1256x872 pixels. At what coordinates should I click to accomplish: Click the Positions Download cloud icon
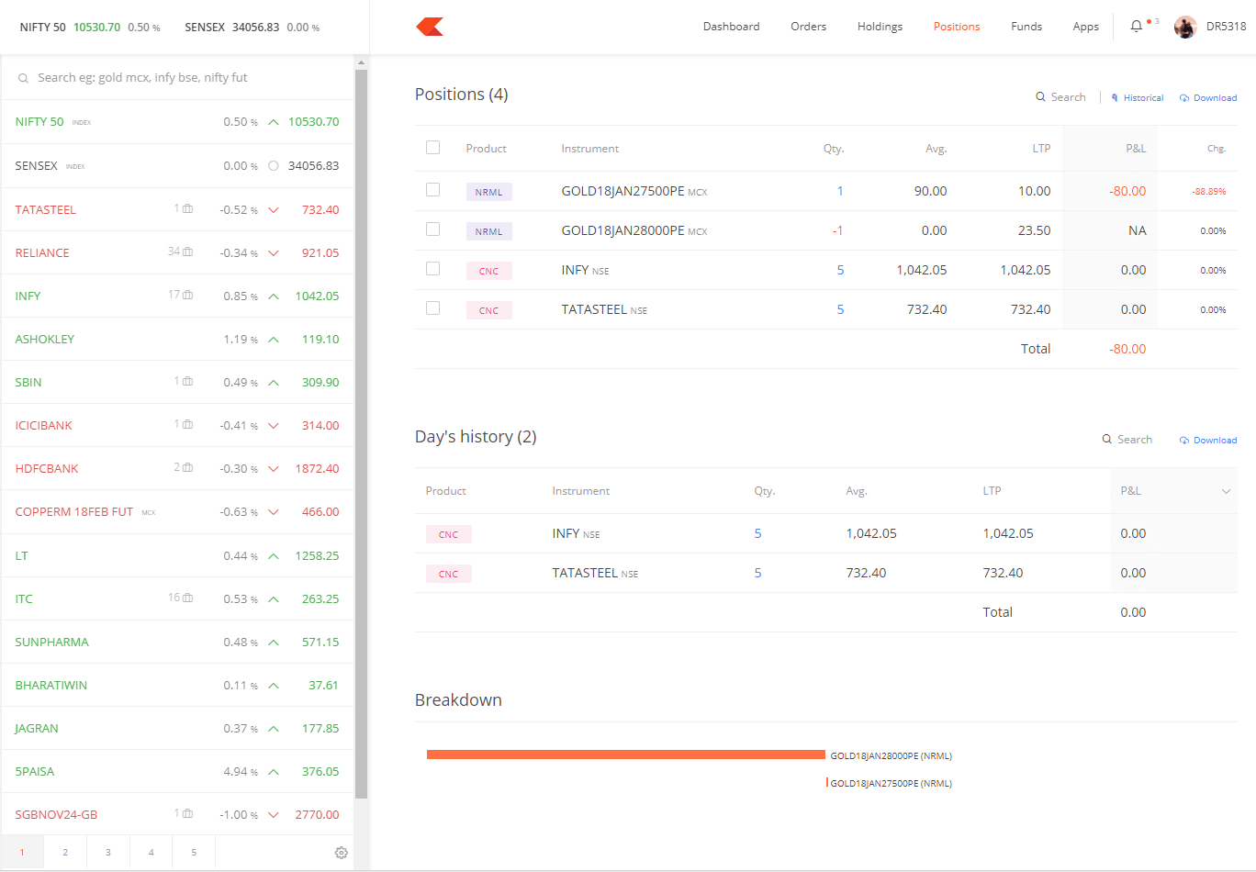click(1184, 98)
